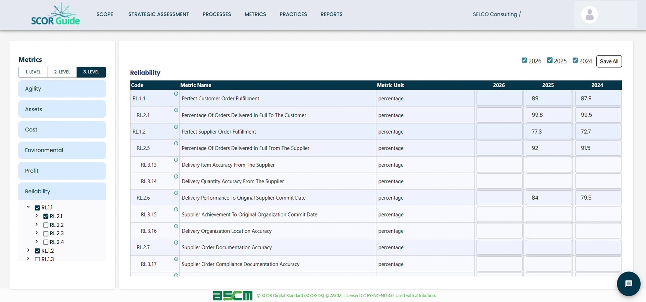Open info for Delivery Item Accuracy From The Supplier
Screen dimensions: 646x302
coord(176,160)
